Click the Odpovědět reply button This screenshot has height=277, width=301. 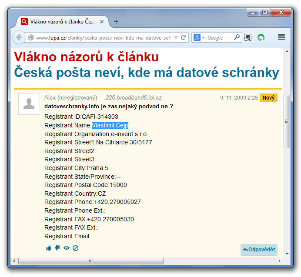(259, 250)
